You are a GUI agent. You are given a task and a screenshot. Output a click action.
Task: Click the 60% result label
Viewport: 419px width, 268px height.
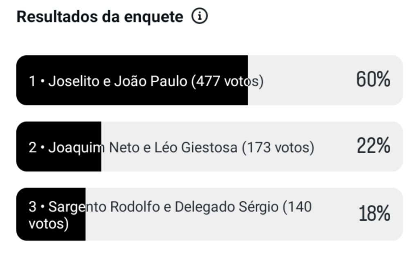(373, 79)
